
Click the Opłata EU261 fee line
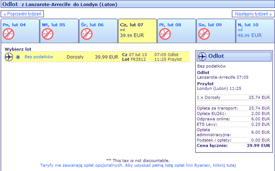[x=233, y=114]
